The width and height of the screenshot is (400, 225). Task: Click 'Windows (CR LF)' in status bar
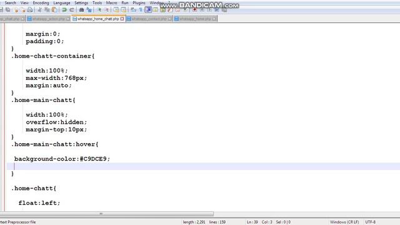(x=344, y=222)
